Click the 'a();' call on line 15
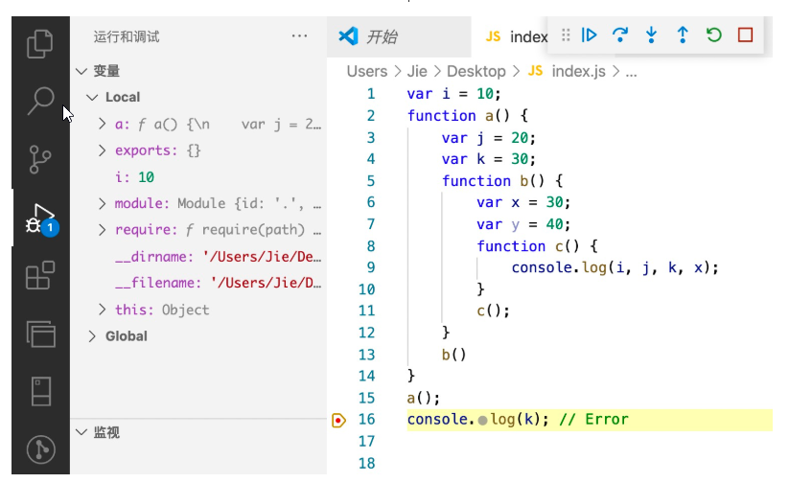This screenshot has height=483, width=789. pyautogui.click(x=423, y=398)
